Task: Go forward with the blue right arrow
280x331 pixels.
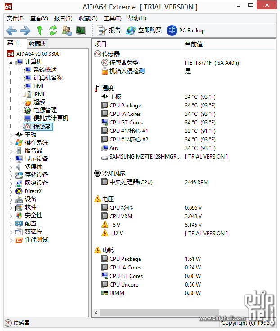Action: [x=25, y=31]
